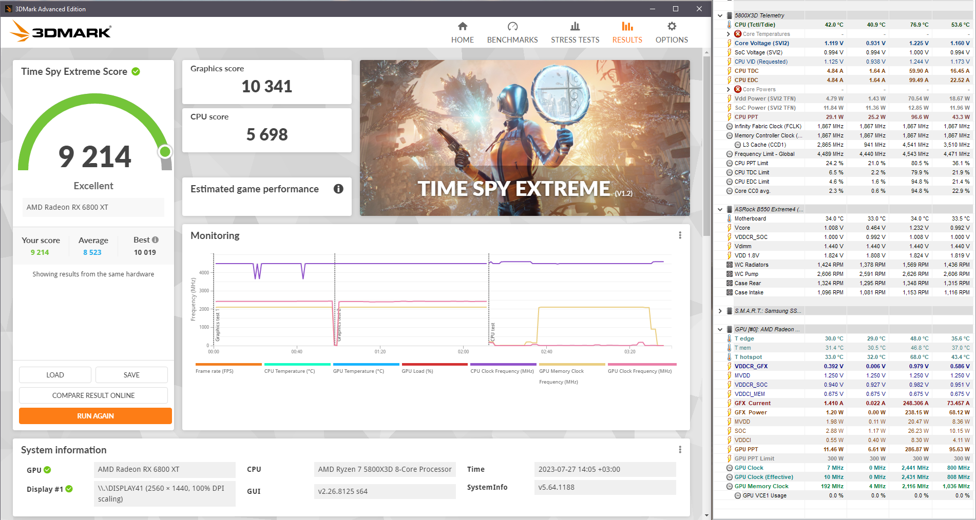Click the CPU score value 5 698
This screenshot has width=976, height=520.
point(267,135)
